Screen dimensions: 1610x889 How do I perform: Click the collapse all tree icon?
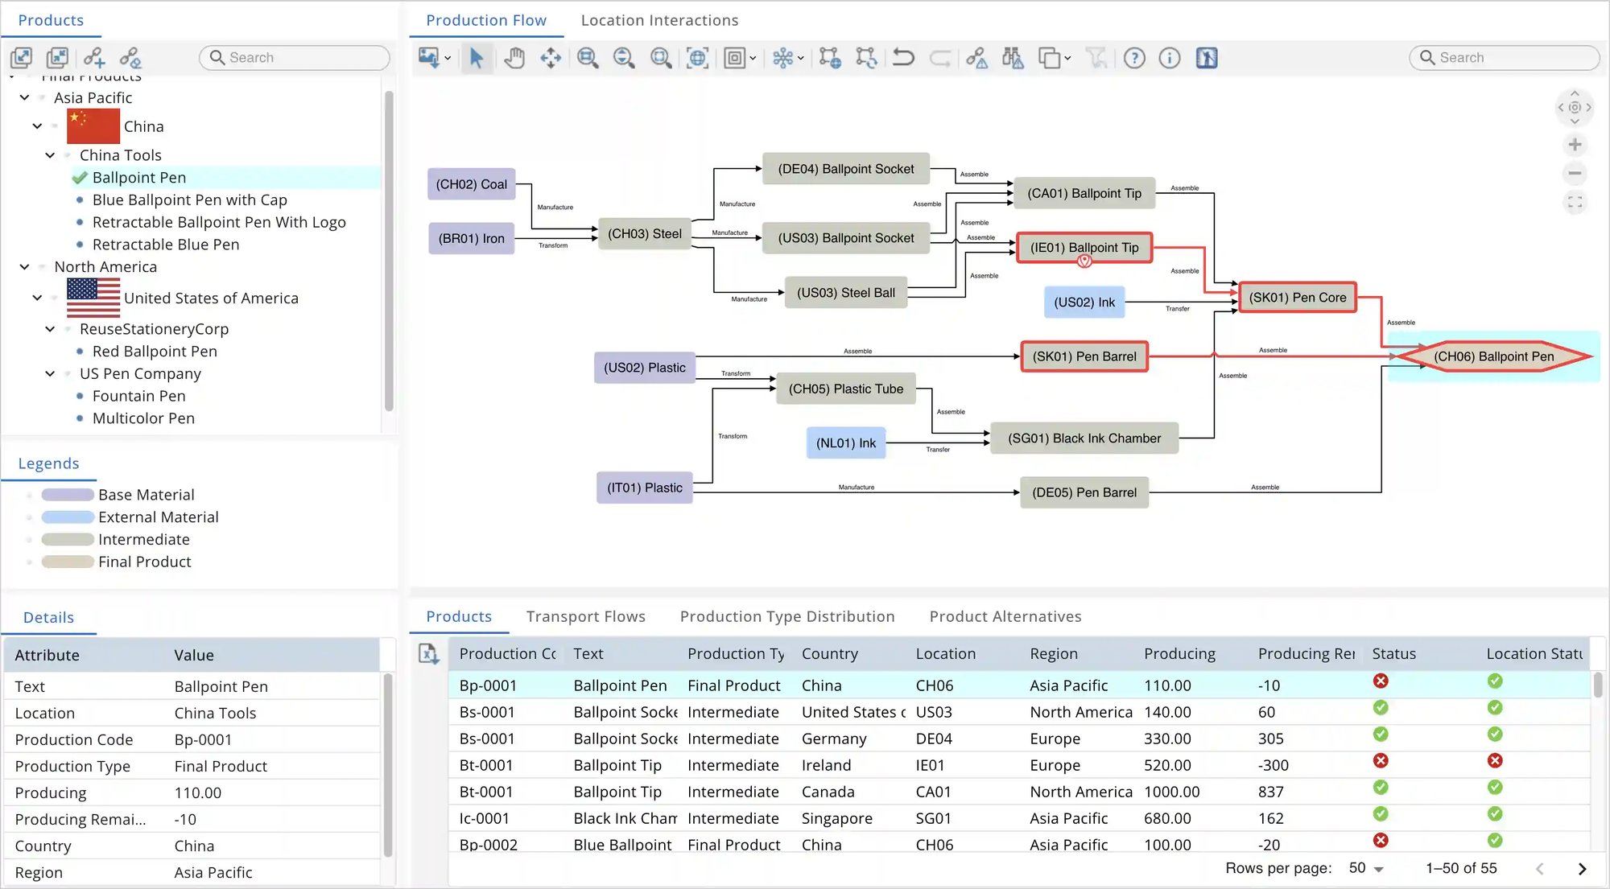coord(57,58)
